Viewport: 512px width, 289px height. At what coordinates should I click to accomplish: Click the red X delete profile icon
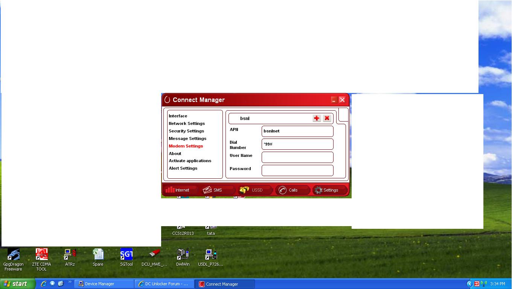(x=327, y=118)
